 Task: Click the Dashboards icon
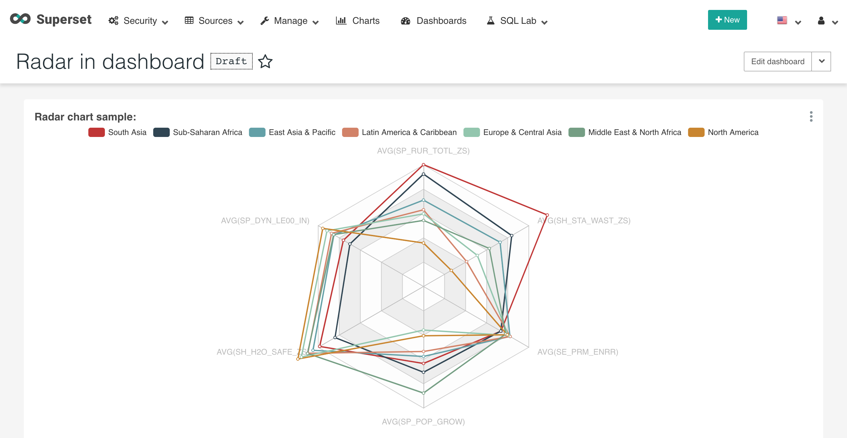406,20
